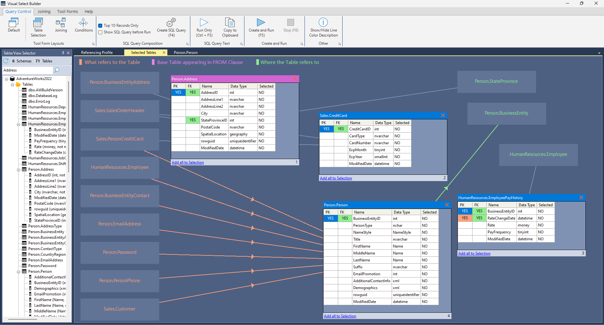Open SQL Query Text dialog launcher
The width and height of the screenshot is (604, 325).
pos(242,44)
